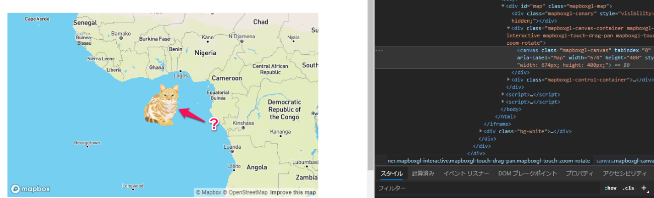Collapse the mapboxgl-canvas-container div node
654x198 pixels.
(509, 28)
